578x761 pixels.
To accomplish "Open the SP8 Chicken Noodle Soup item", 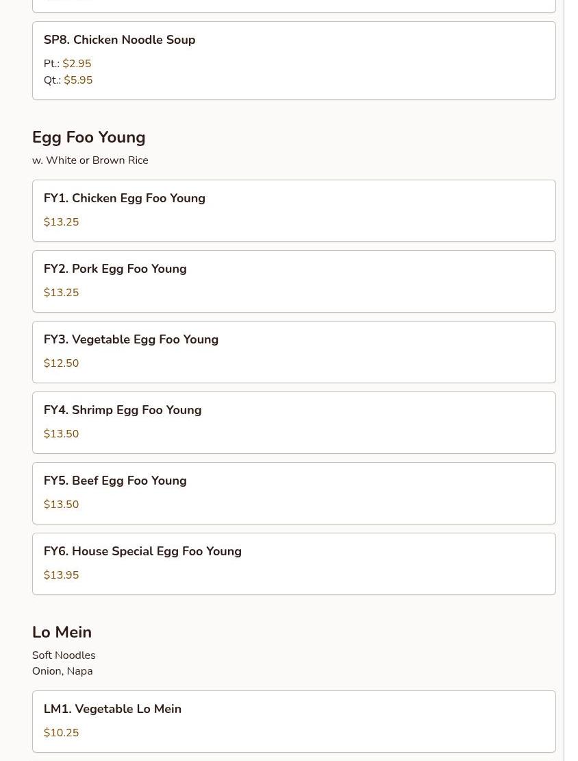I will point(119,40).
